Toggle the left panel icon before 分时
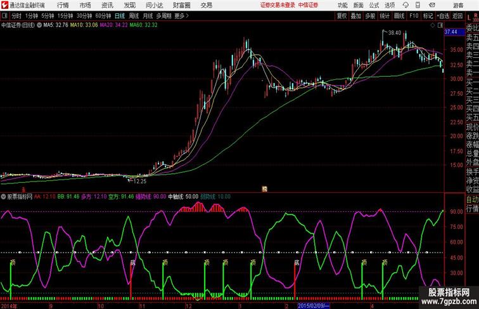This screenshot has width=479, height=309. (4, 16)
